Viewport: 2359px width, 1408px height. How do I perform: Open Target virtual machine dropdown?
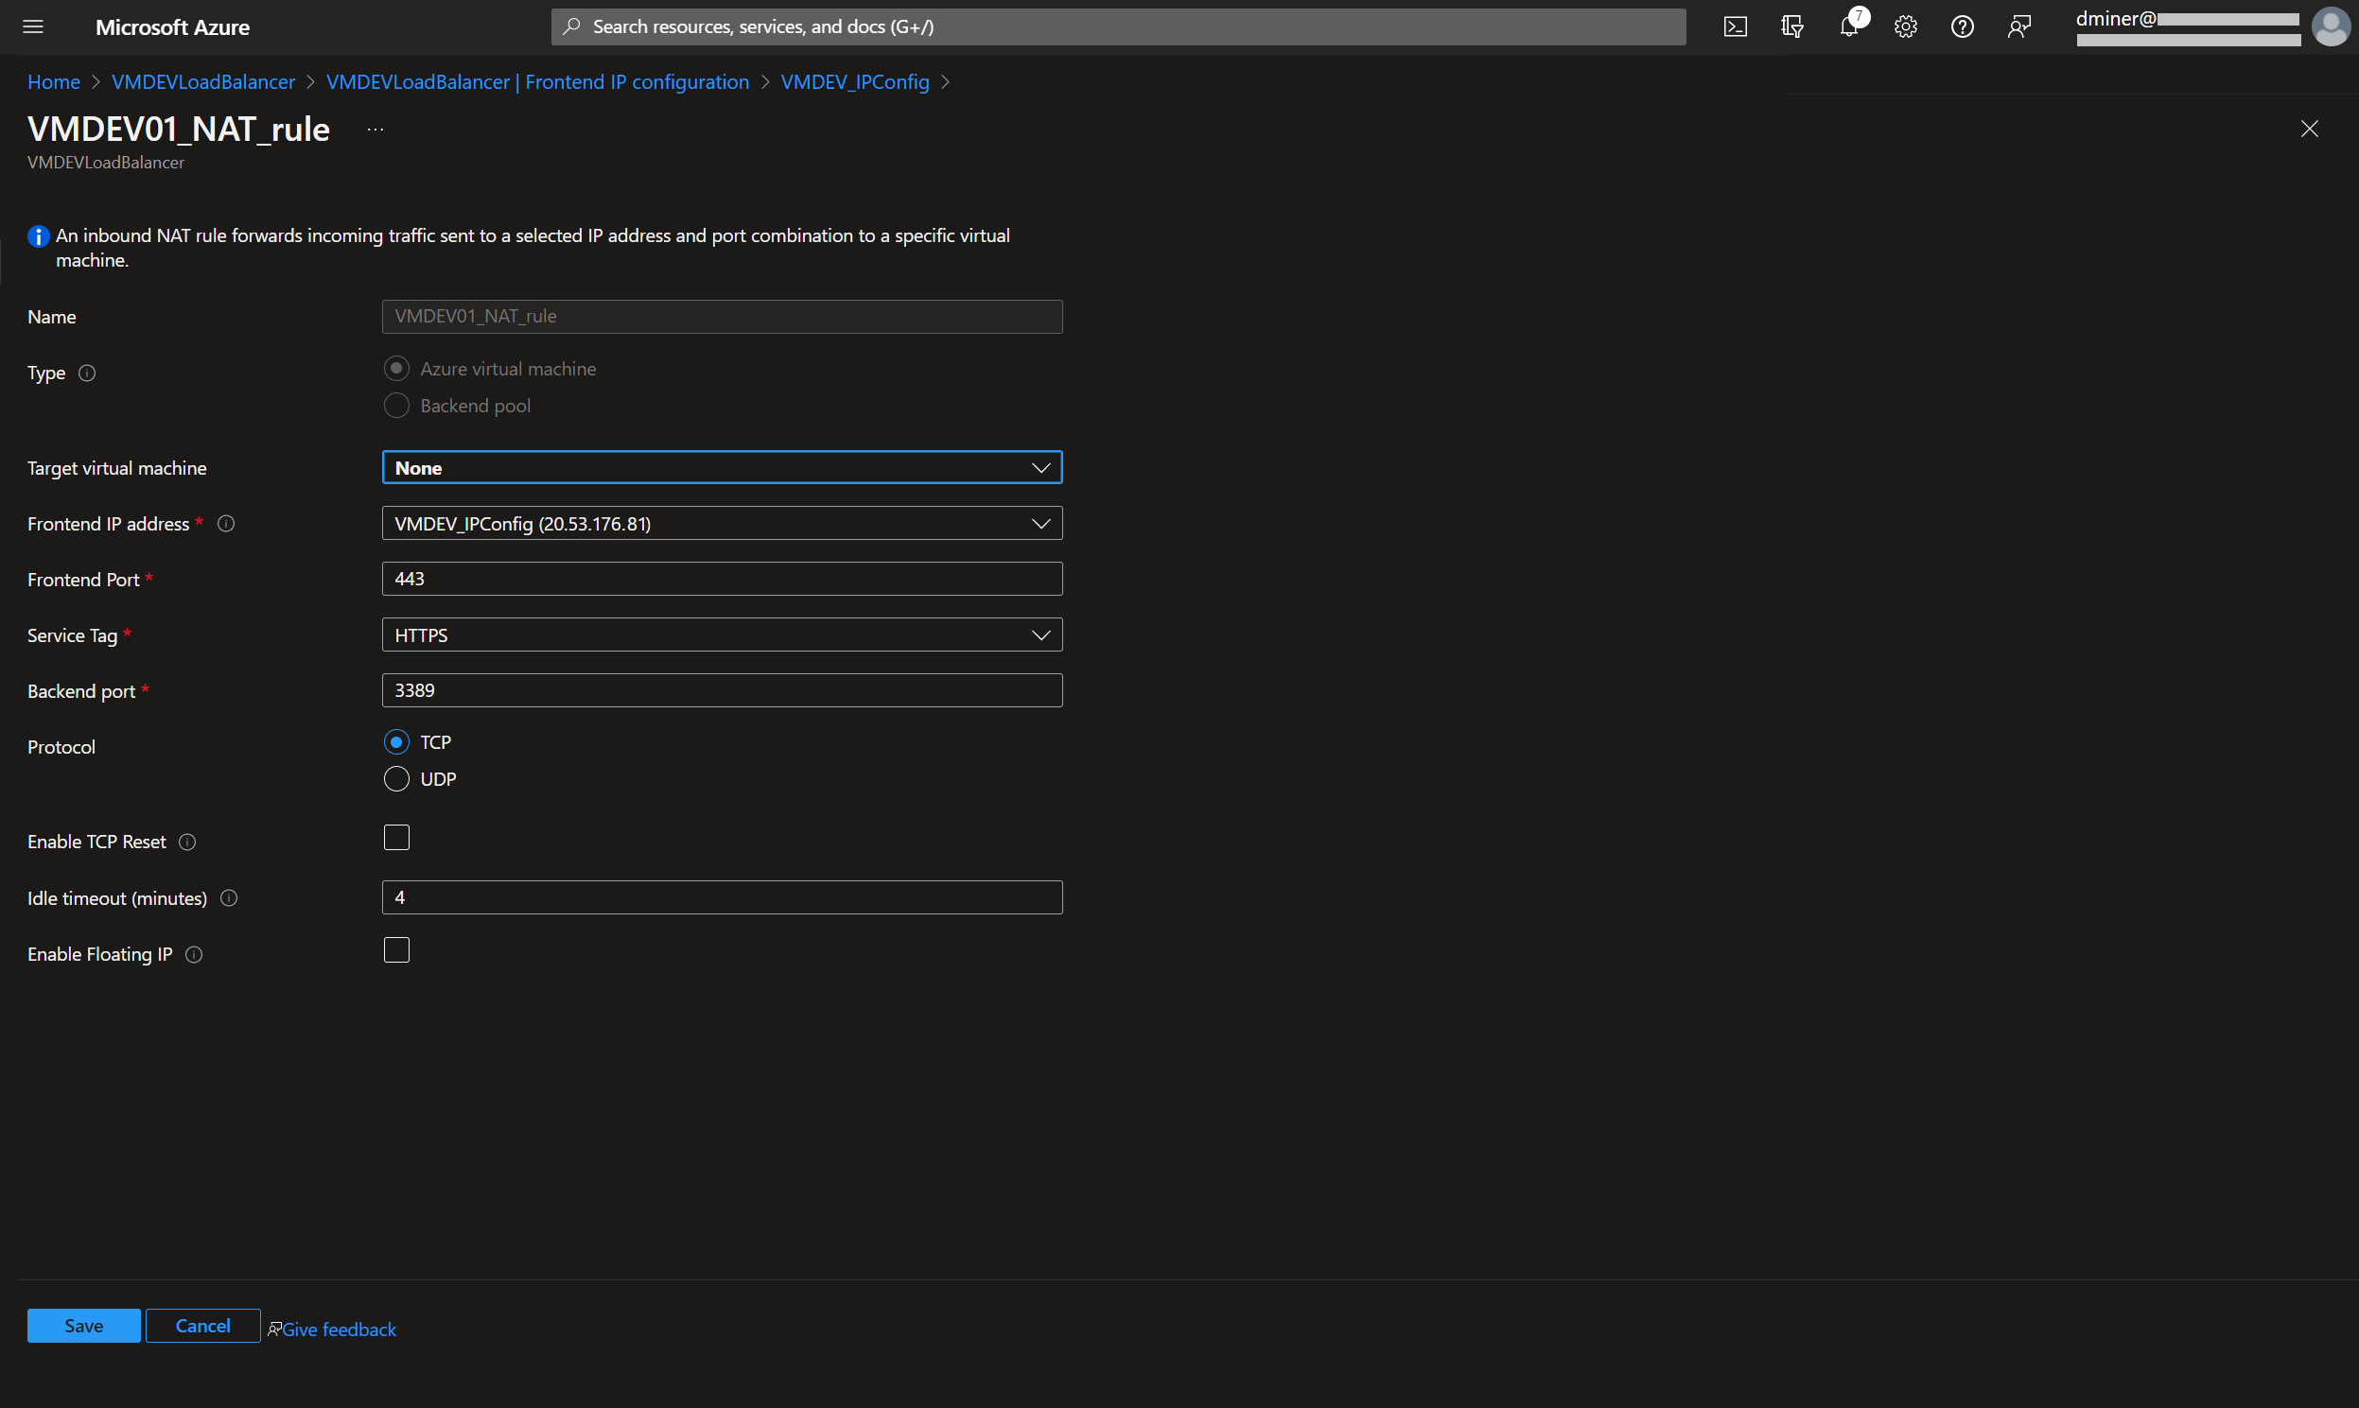722,468
